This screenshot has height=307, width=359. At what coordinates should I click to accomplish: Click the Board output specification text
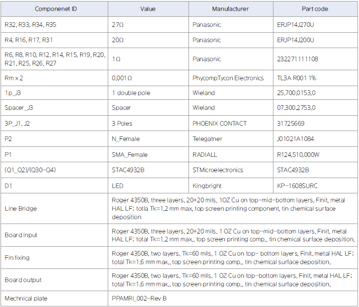point(232,280)
